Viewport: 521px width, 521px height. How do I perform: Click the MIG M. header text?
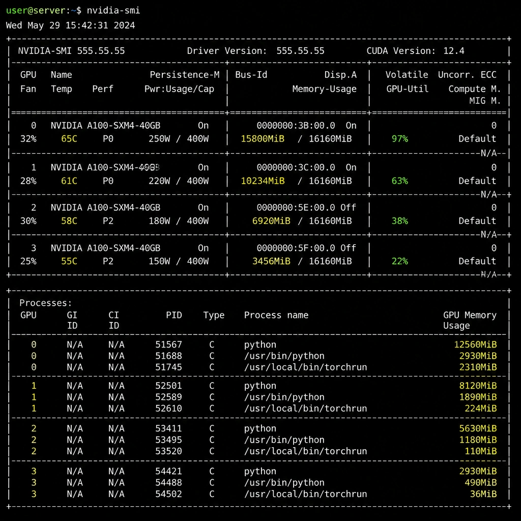tap(485, 101)
